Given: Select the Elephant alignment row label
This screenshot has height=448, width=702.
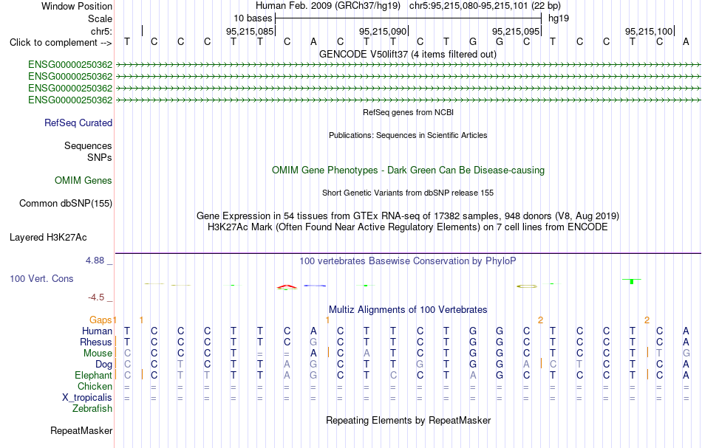Looking at the screenshot, I should tap(94, 375).
